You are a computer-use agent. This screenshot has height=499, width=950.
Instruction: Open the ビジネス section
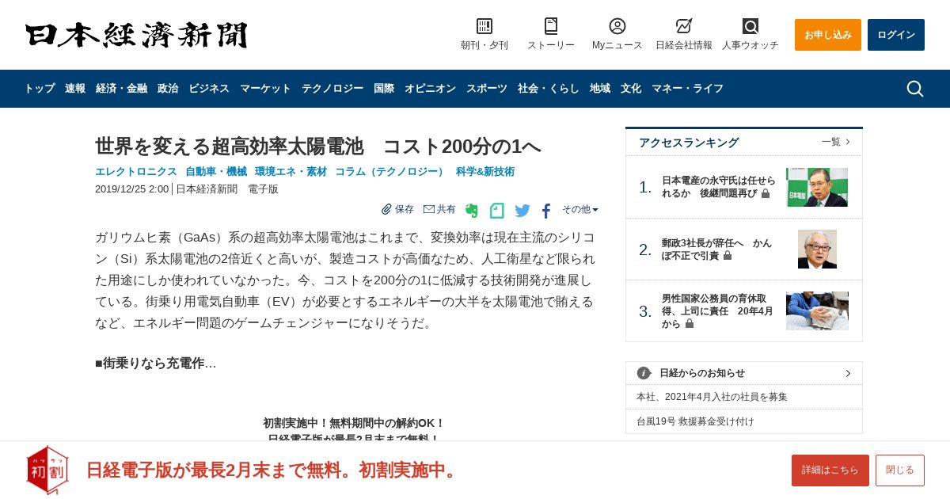pyautogui.click(x=209, y=89)
